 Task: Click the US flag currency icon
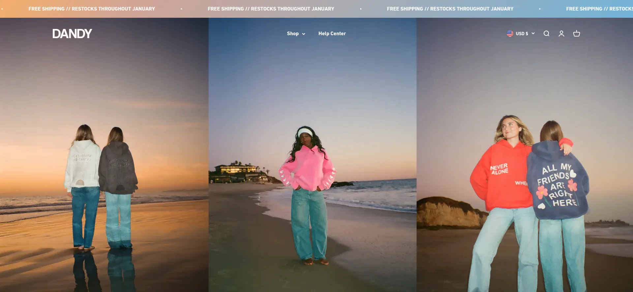coord(510,34)
